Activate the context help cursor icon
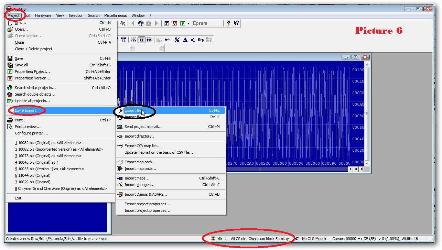 (236, 23)
